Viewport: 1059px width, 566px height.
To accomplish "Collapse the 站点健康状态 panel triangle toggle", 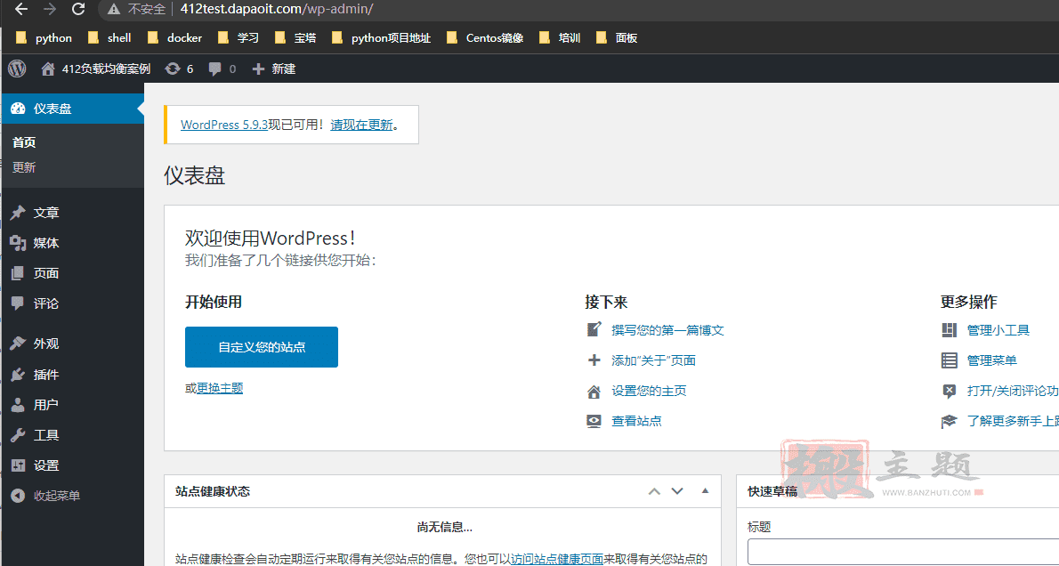I will [x=705, y=490].
